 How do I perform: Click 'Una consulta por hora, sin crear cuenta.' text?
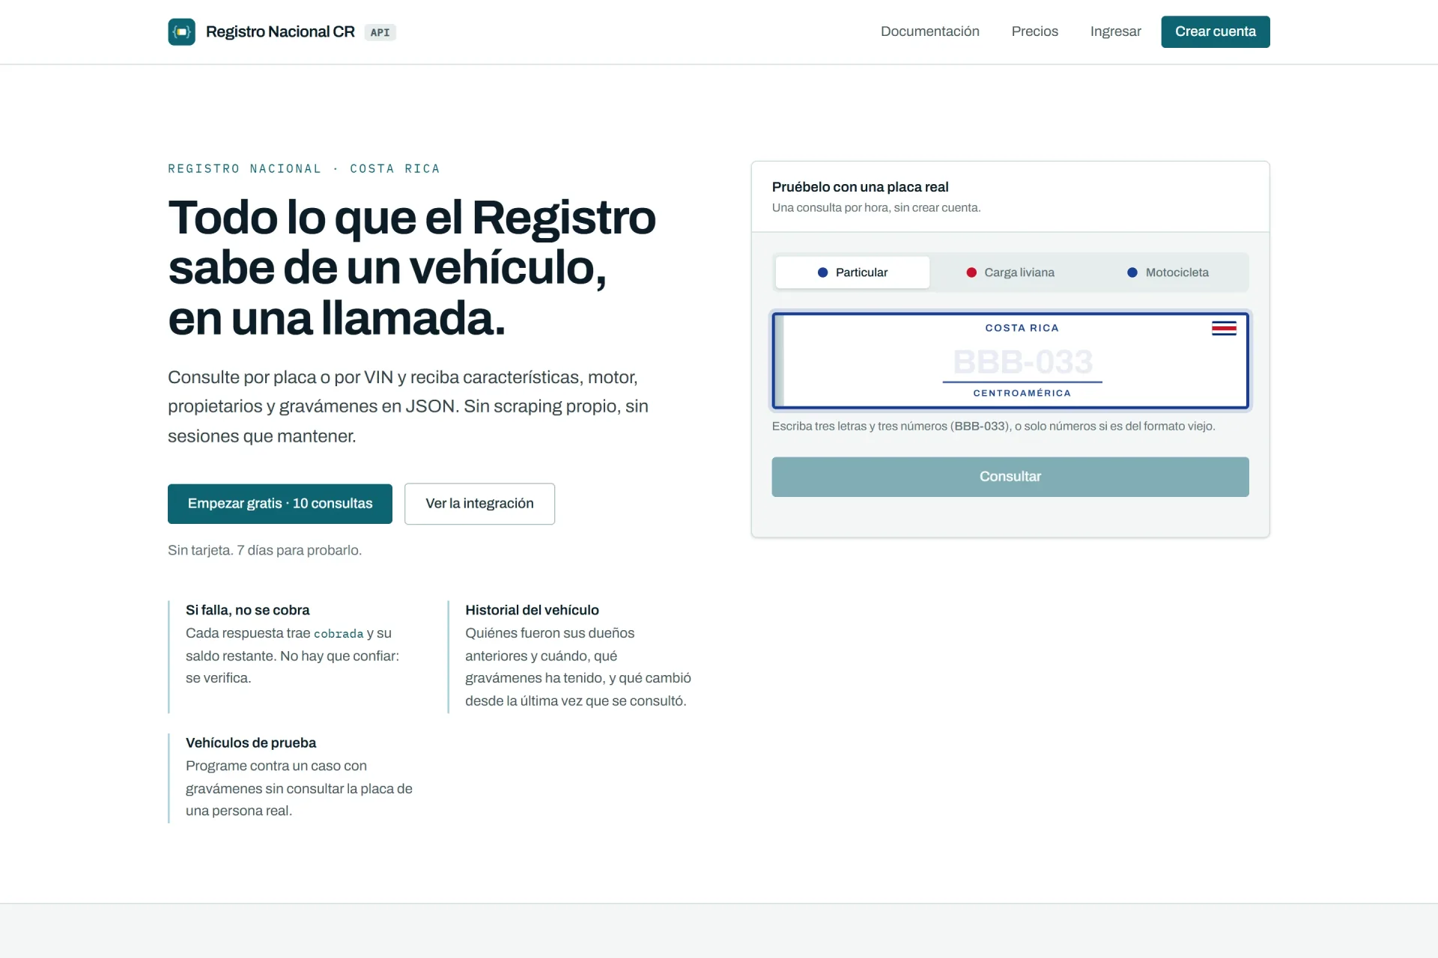pyautogui.click(x=876, y=207)
